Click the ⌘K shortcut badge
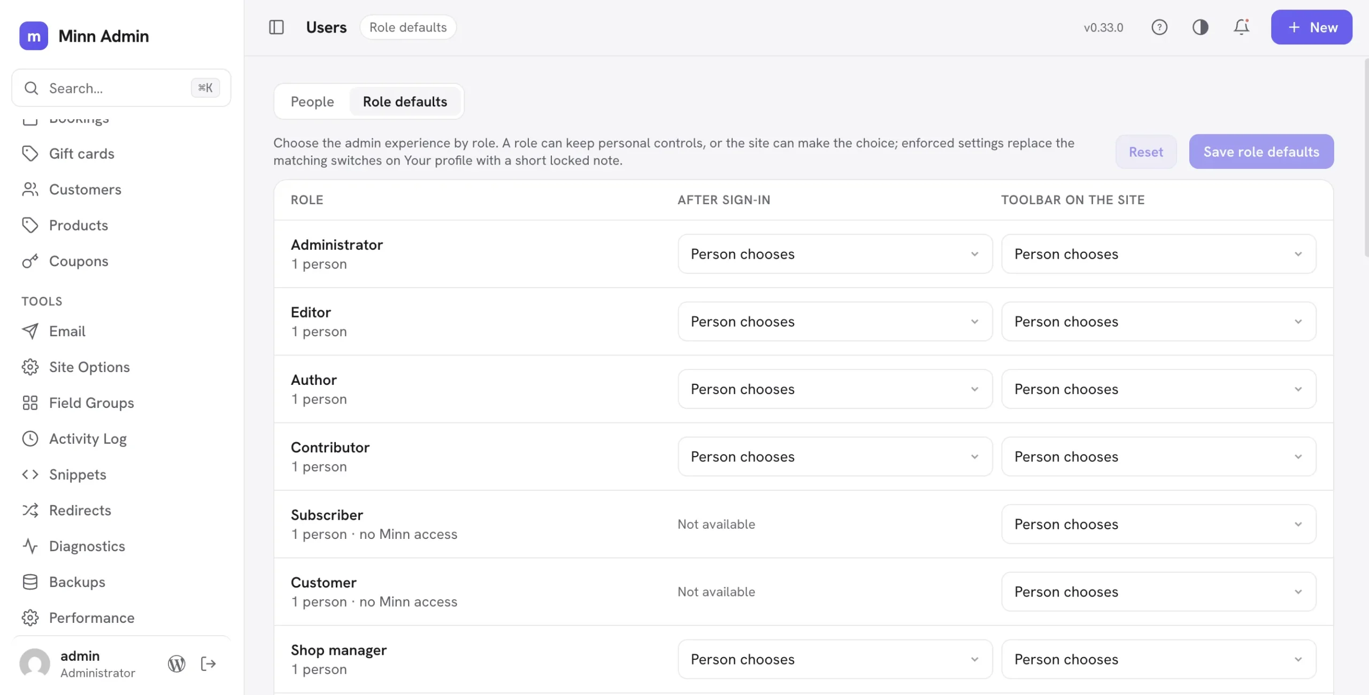Image resolution: width=1369 pixels, height=695 pixels. click(x=205, y=88)
